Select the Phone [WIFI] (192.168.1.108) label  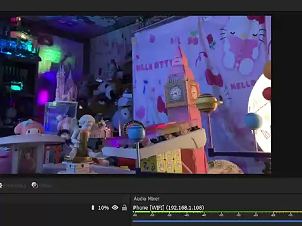169,208
